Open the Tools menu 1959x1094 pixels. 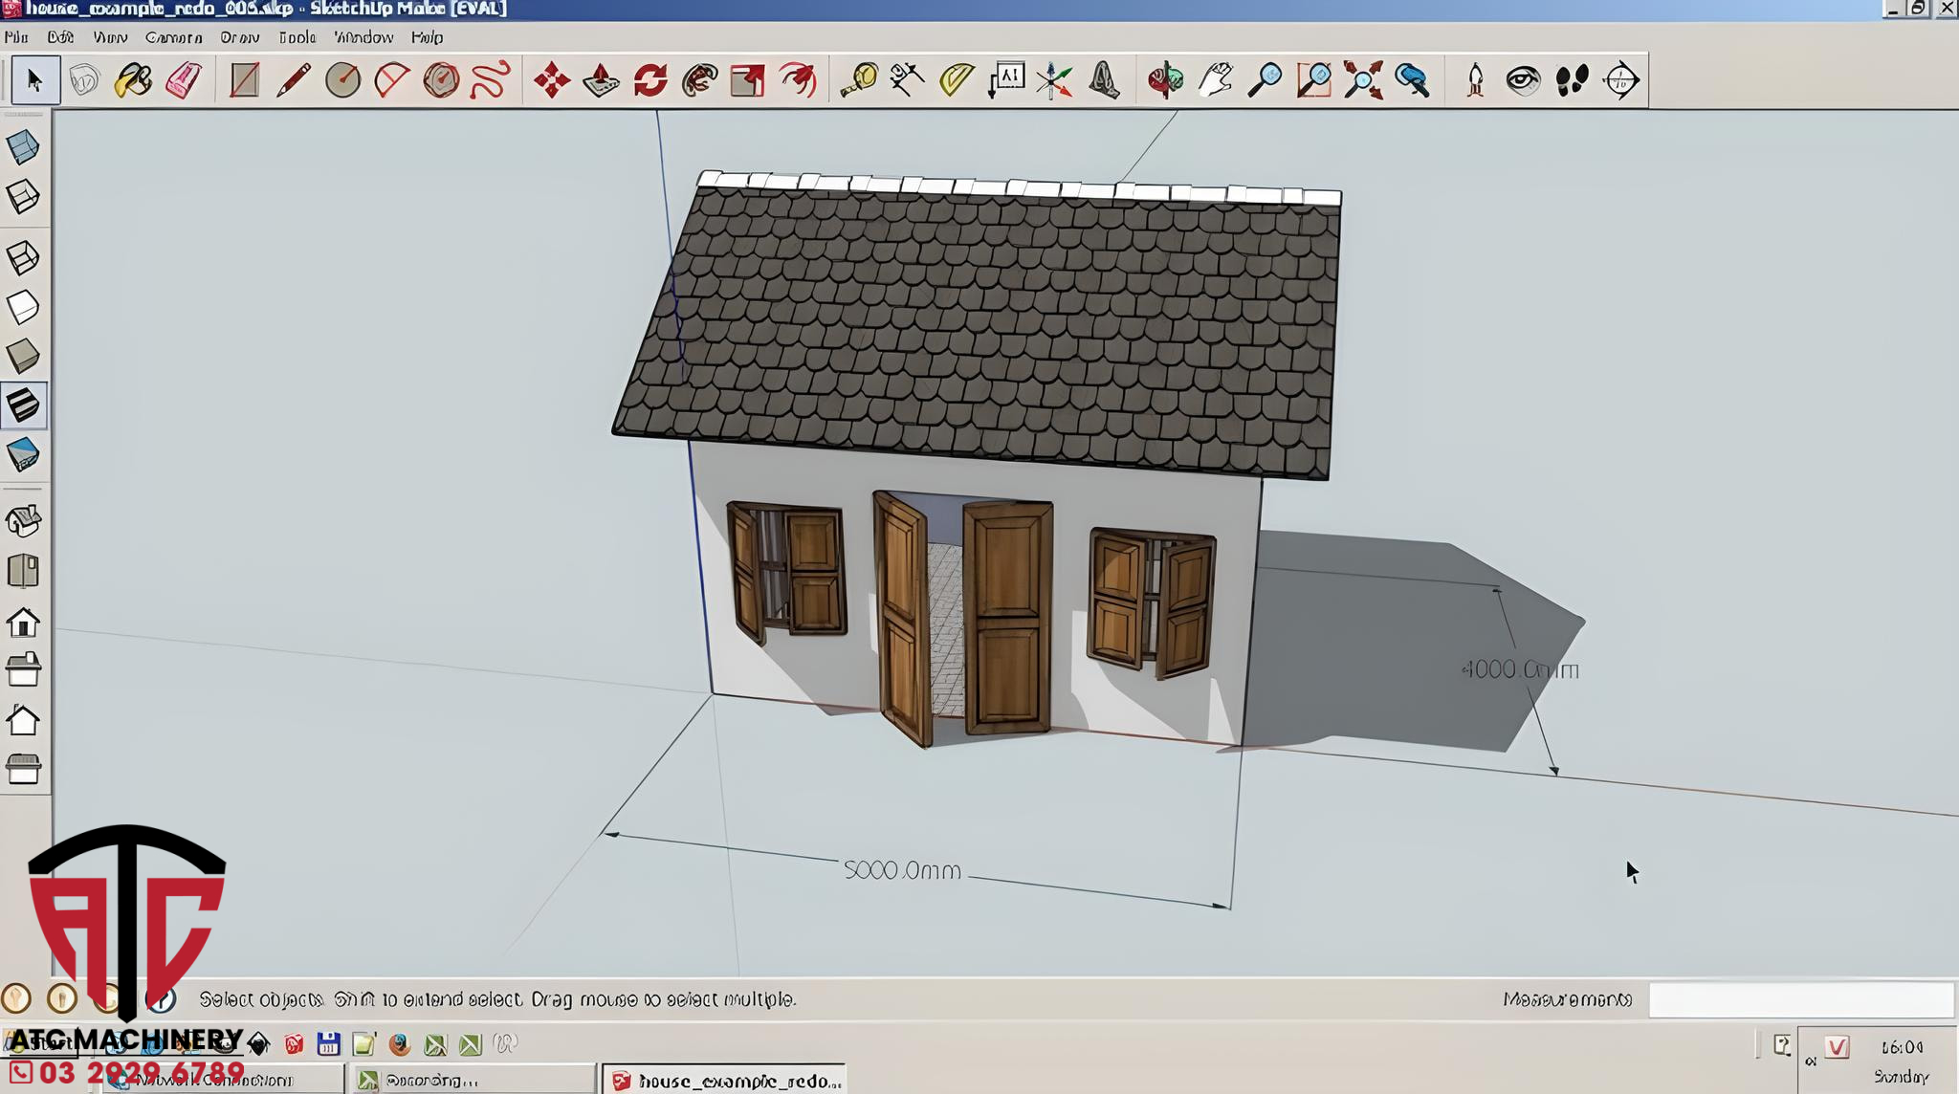coord(297,37)
